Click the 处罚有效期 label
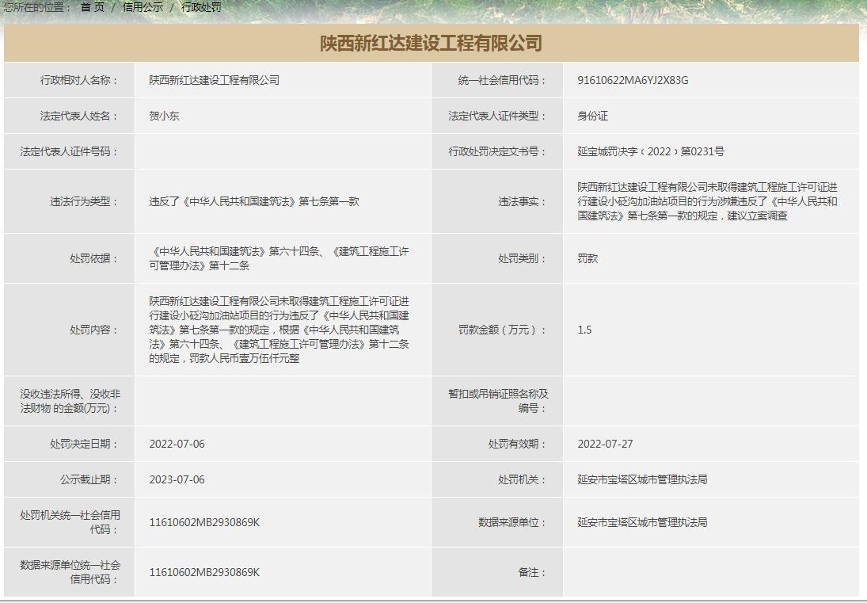Viewport: 867px width, 603px height. coord(517,444)
